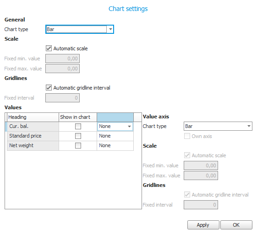Expand the None dropdown in Cur. bal. row
The image size is (257, 234).
point(129,127)
